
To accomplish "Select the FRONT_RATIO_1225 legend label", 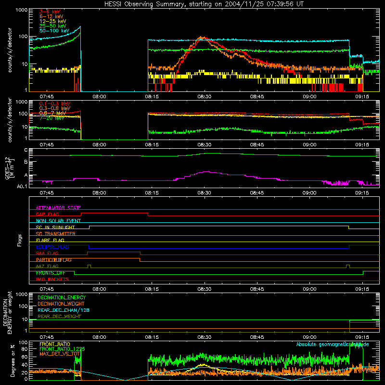I will tap(62, 349).
